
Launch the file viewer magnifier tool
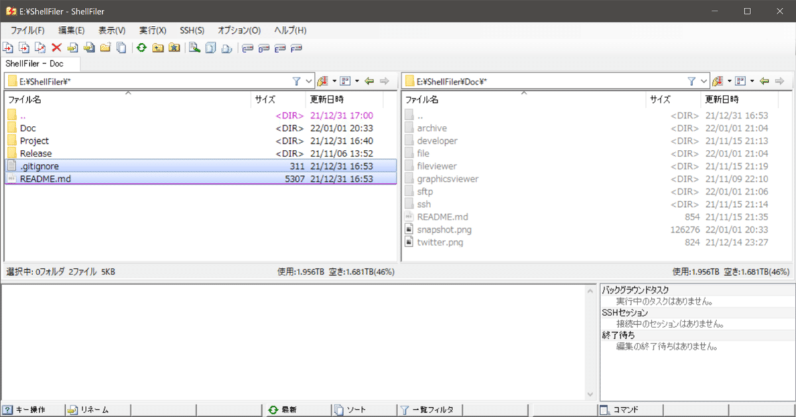point(194,47)
